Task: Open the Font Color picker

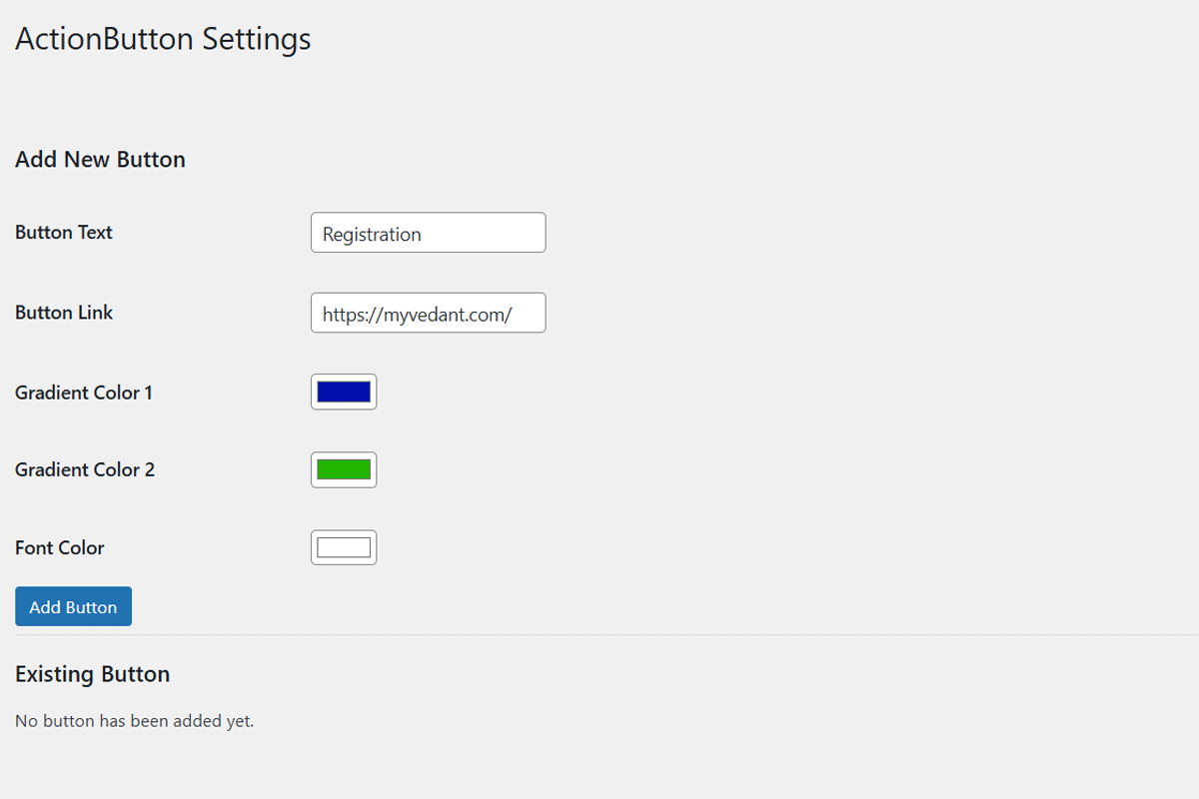Action: pos(344,547)
